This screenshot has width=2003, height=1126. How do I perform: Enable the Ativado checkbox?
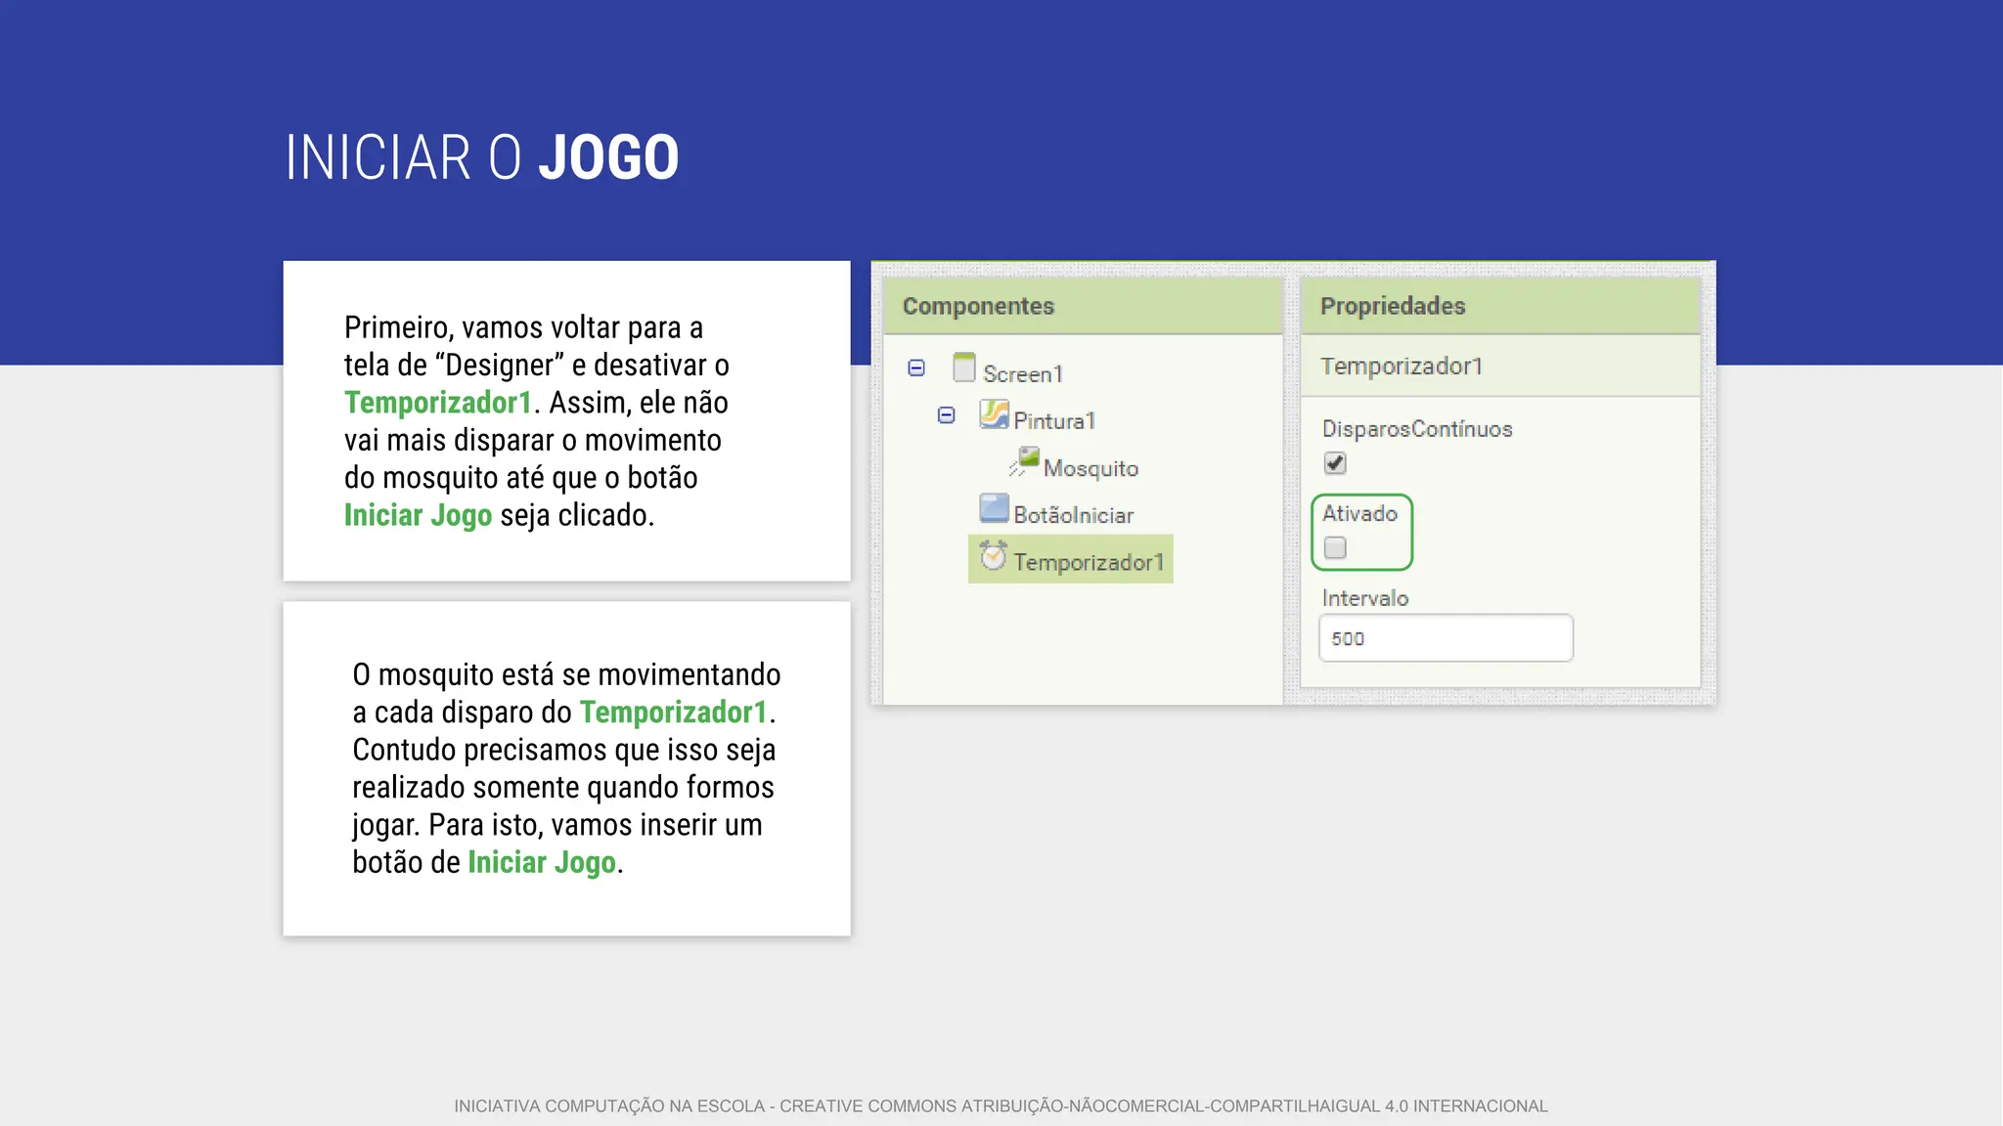tap(1335, 548)
